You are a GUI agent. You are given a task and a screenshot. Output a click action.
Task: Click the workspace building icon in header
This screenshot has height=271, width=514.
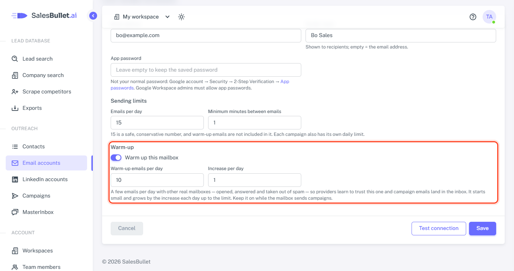[x=117, y=17]
